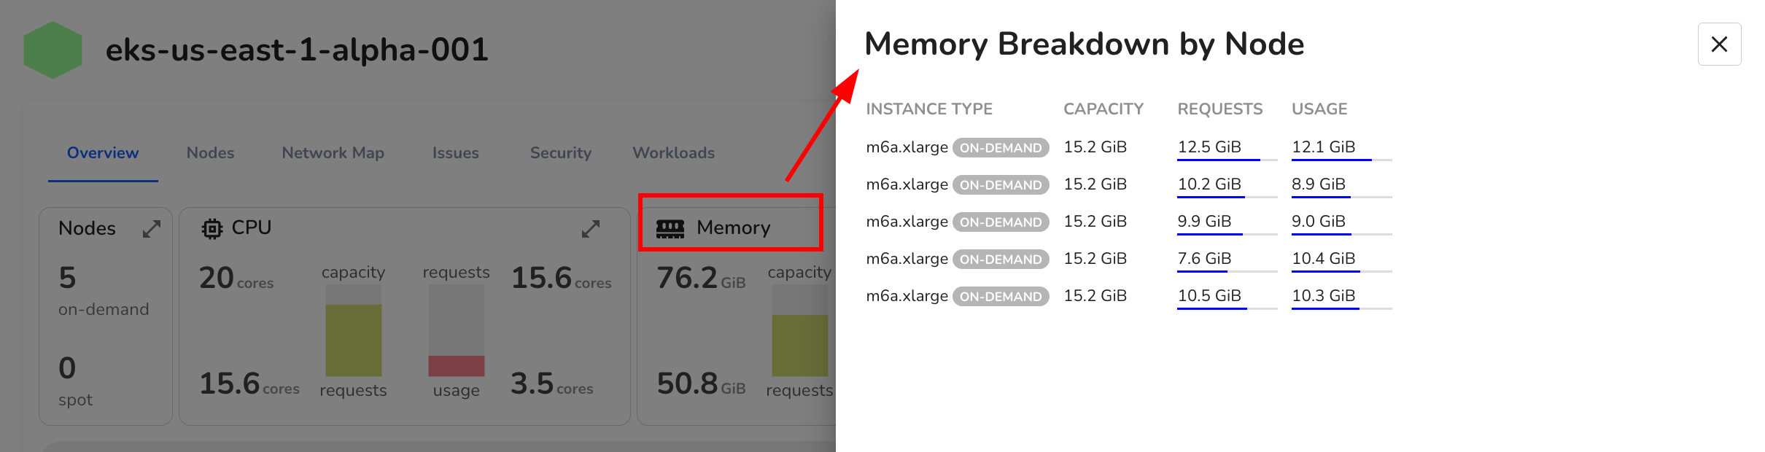Viewport: 1765px width, 452px height.
Task: Go to the Issues tab
Action: click(x=455, y=153)
